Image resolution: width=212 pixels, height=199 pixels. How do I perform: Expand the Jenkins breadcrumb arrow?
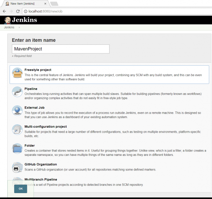19,28
